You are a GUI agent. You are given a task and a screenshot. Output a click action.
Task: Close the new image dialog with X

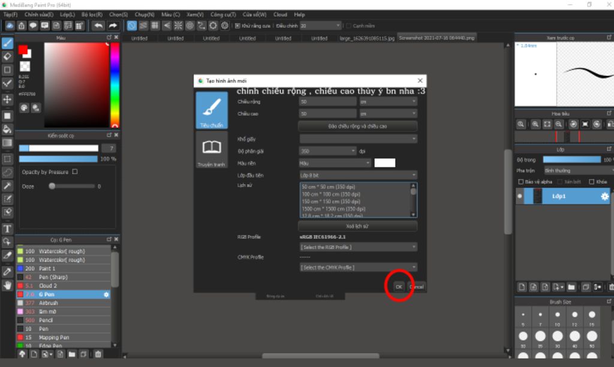tap(420, 81)
